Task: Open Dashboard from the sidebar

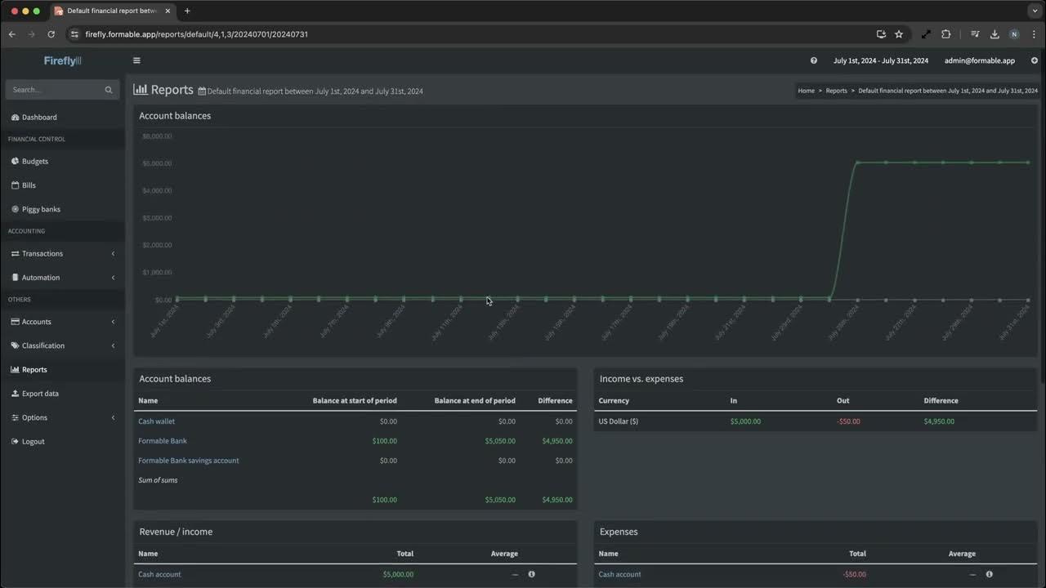Action: (39, 118)
